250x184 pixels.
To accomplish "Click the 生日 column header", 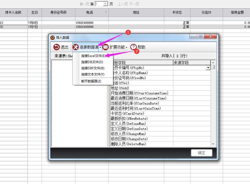I will (x=35, y=12).
